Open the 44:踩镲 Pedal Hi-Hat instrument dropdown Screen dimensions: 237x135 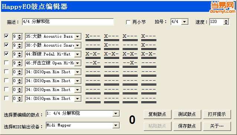[x=77, y=54]
